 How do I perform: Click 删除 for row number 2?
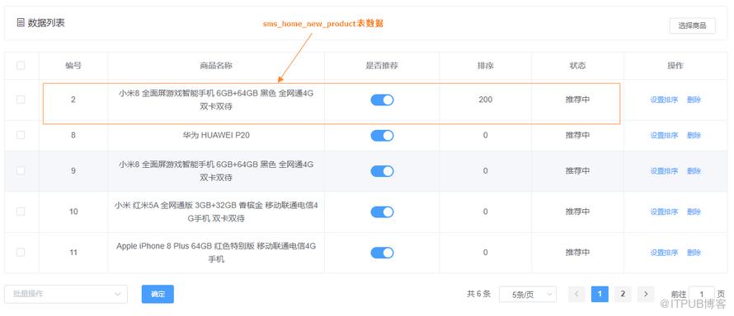[694, 100]
